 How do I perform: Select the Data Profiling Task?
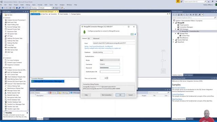(13, 25)
